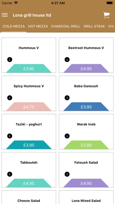Open the GRILL STEAK tab
Image resolution: width=115 pixels, height=204 pixels.
[94, 26]
